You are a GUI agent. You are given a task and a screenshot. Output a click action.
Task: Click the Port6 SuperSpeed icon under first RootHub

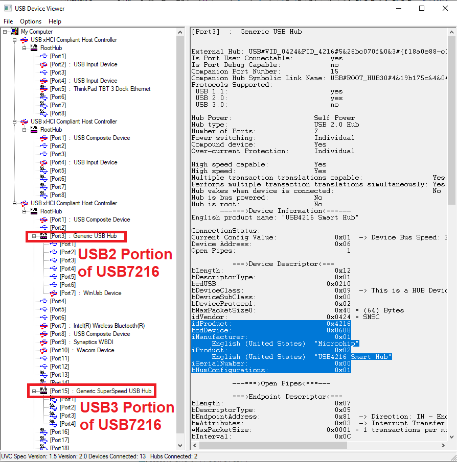[43, 96]
